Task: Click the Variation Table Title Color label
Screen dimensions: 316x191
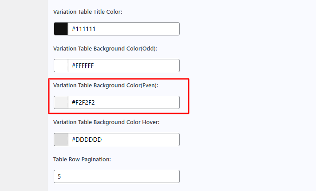Action: point(87,12)
